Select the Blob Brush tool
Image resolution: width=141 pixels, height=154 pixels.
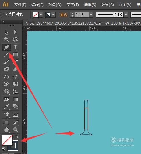(x=6, y=69)
